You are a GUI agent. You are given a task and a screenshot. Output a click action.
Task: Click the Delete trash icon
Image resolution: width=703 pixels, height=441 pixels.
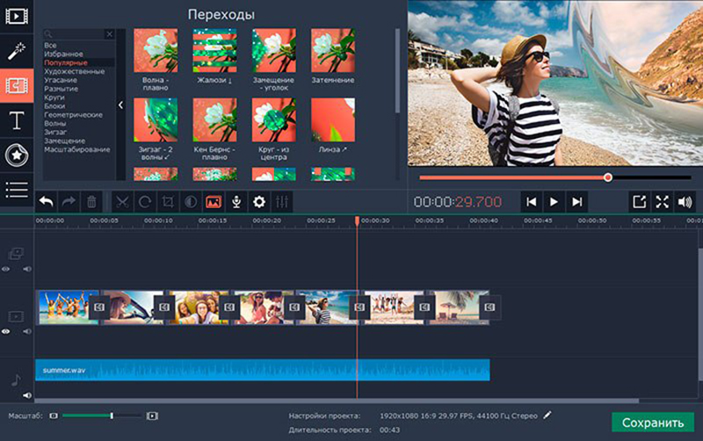pyautogui.click(x=91, y=202)
